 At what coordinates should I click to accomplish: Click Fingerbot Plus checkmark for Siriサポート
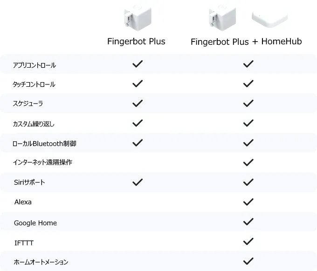point(137,182)
